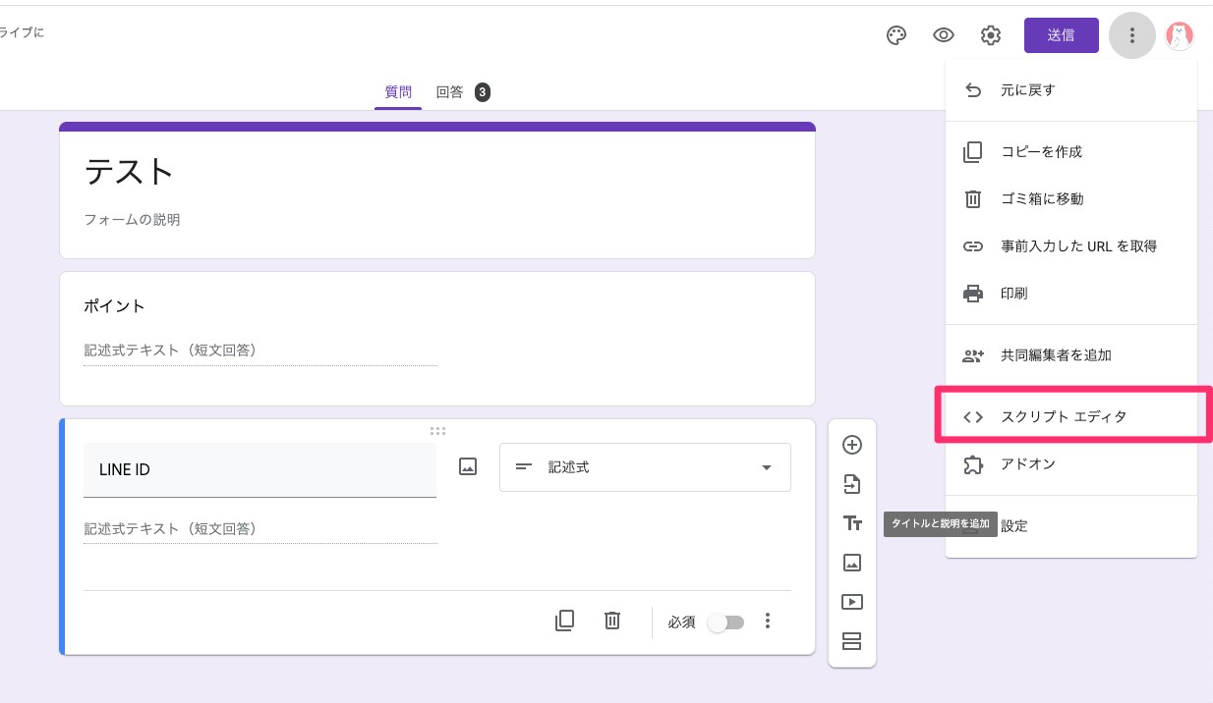The width and height of the screenshot is (1213, 703).
Task: Click the response count badge 3
Action: 482,92
